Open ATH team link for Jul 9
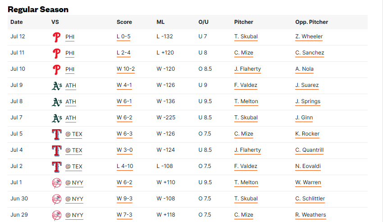The height and width of the screenshot is (222, 383). (x=71, y=86)
